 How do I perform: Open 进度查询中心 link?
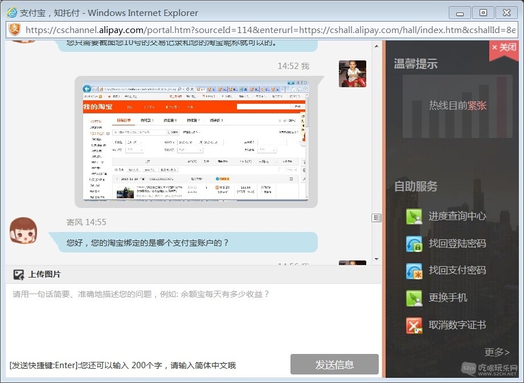pos(457,216)
